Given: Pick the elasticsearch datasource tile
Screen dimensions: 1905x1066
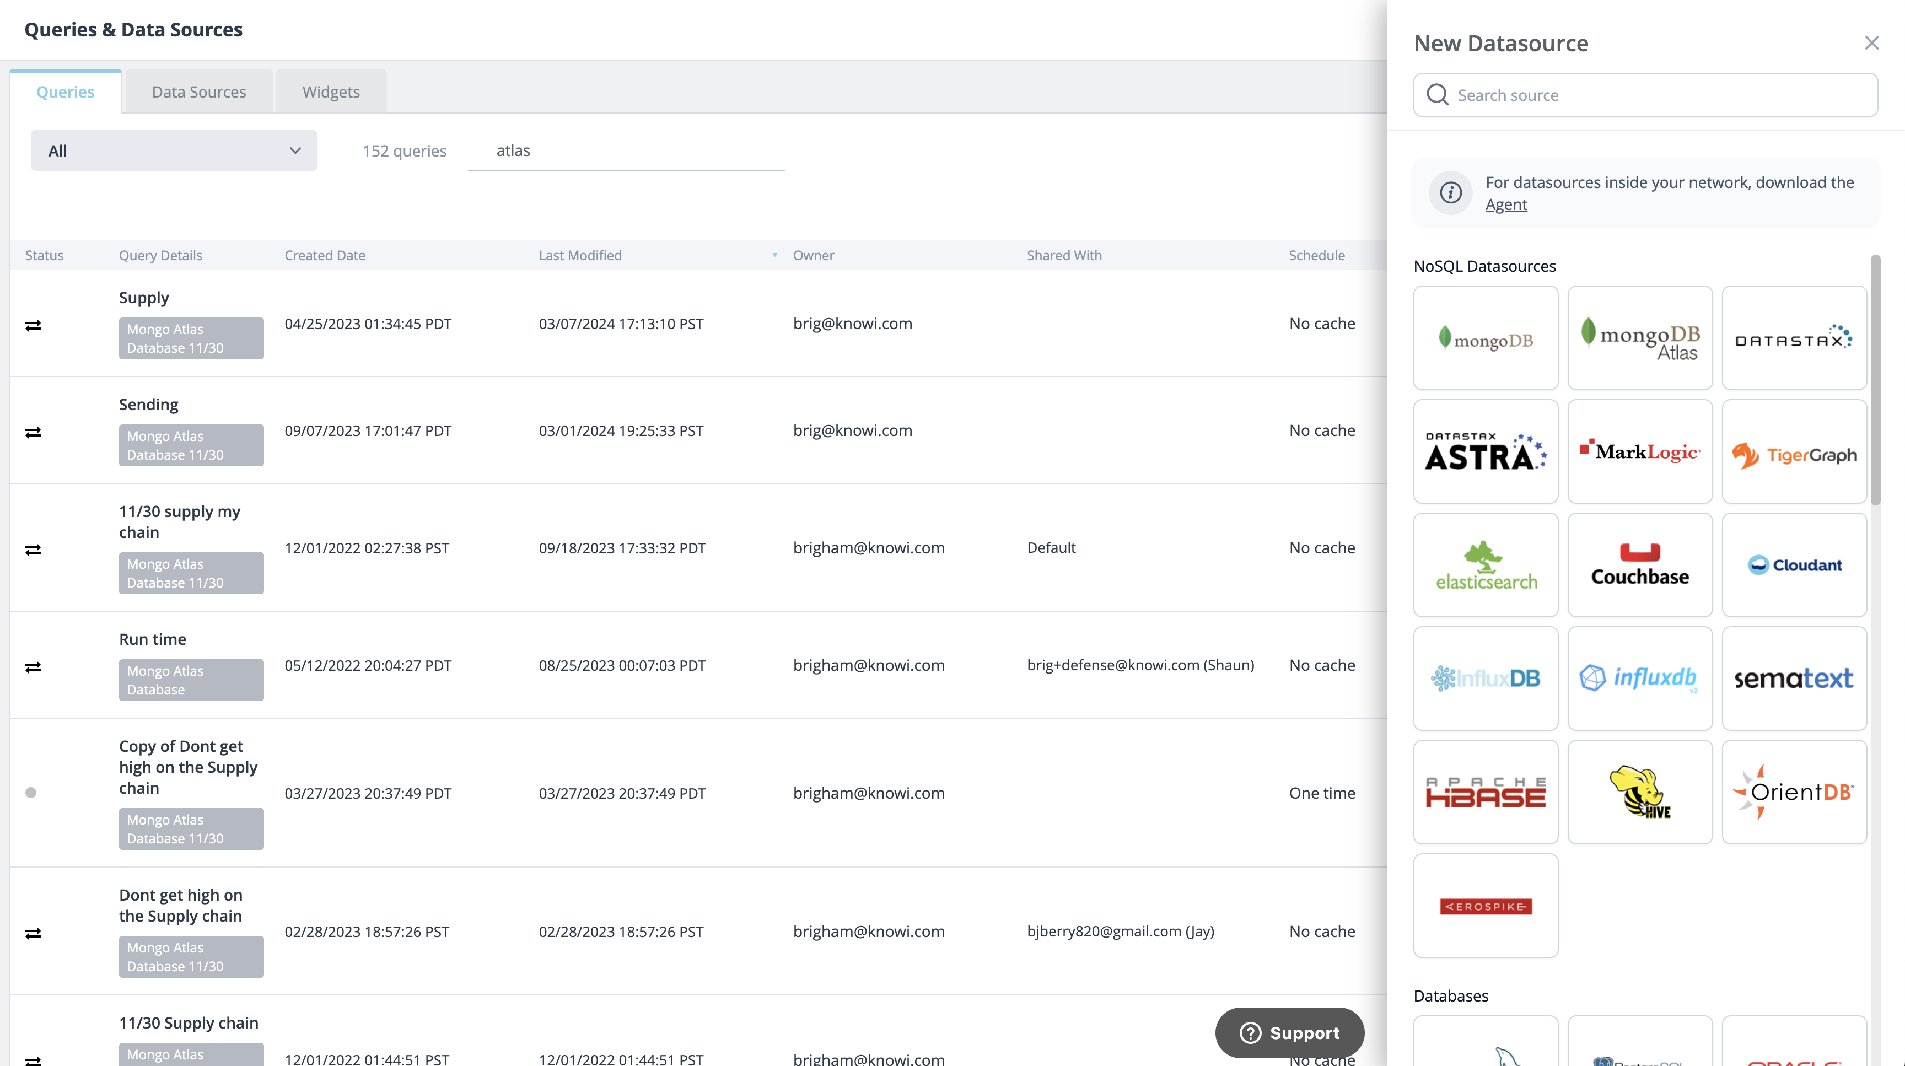Looking at the screenshot, I should point(1486,565).
